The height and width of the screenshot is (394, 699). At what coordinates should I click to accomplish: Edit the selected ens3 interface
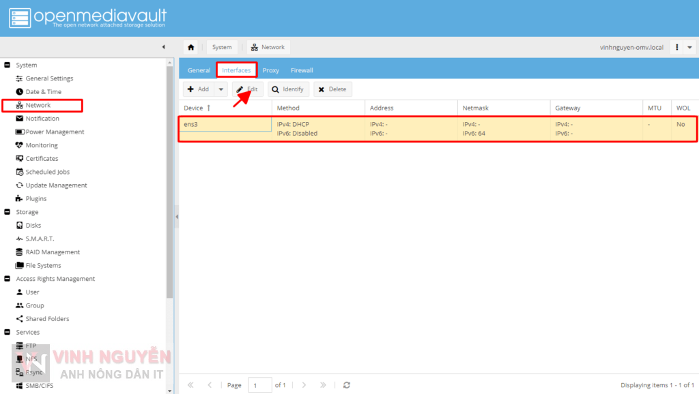tap(247, 89)
